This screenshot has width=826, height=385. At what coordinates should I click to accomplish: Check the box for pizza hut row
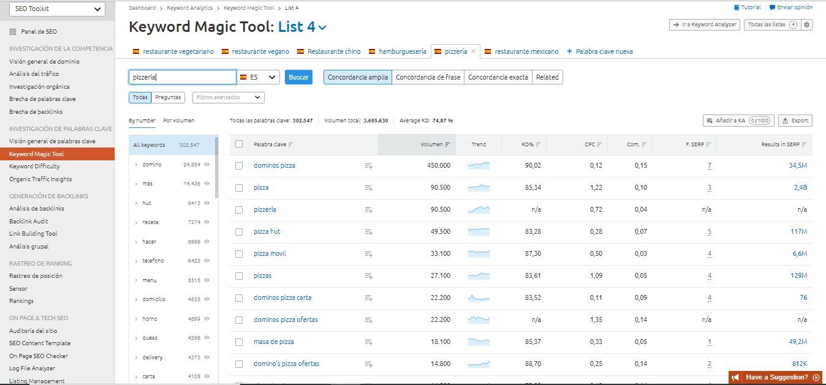[x=239, y=232]
